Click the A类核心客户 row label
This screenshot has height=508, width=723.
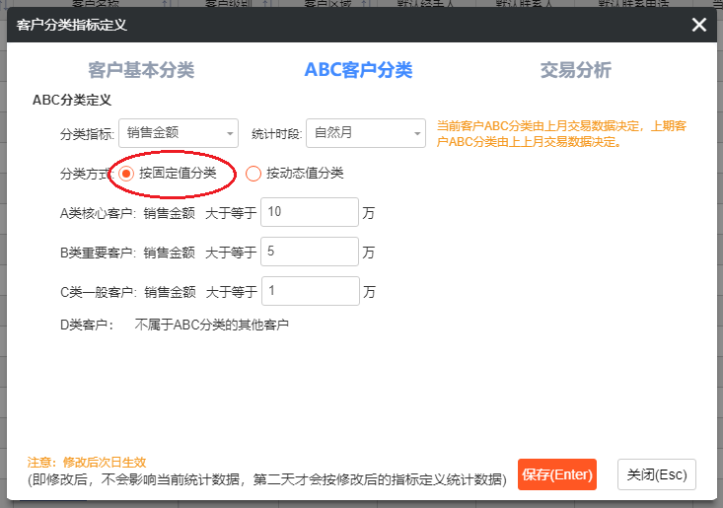[x=98, y=212]
